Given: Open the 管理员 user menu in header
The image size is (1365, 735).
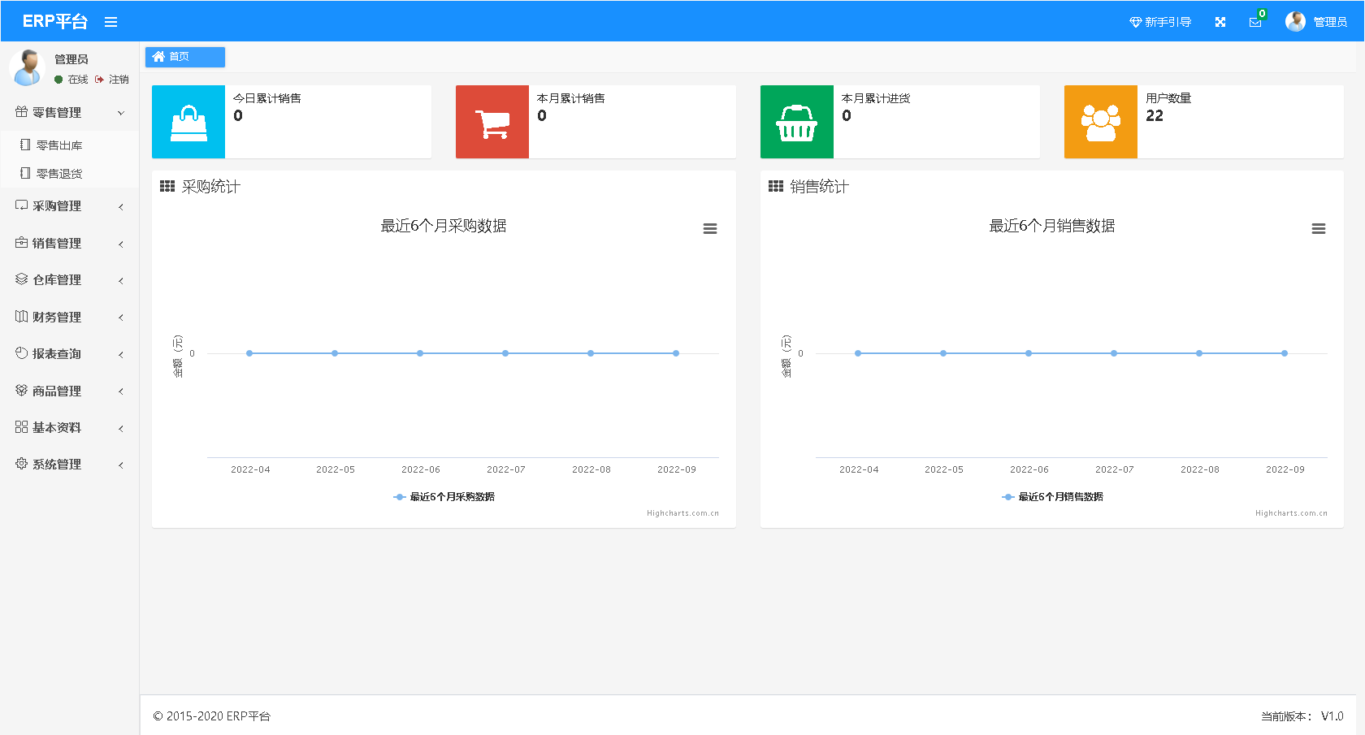Looking at the screenshot, I should coord(1316,22).
